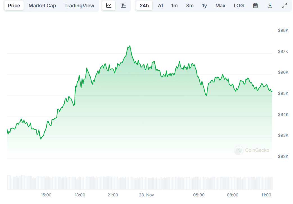Click the download chart icon

270,5
